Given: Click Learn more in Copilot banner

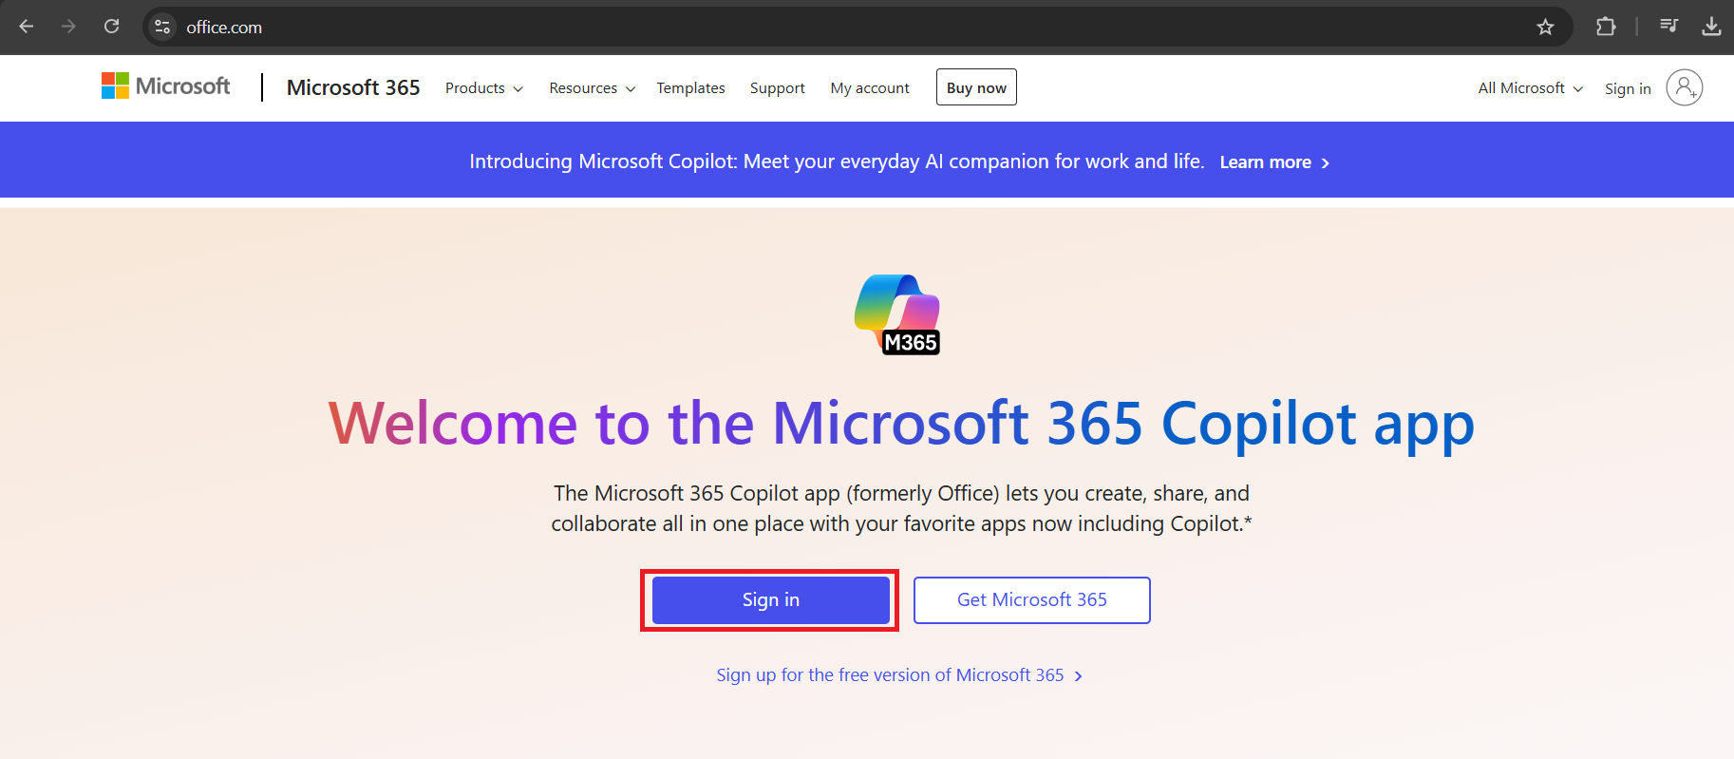Looking at the screenshot, I should tap(1274, 162).
